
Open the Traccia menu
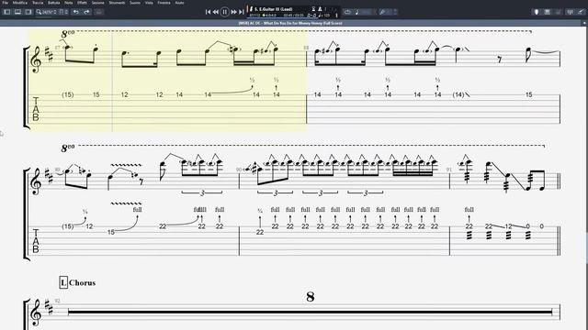38,3
